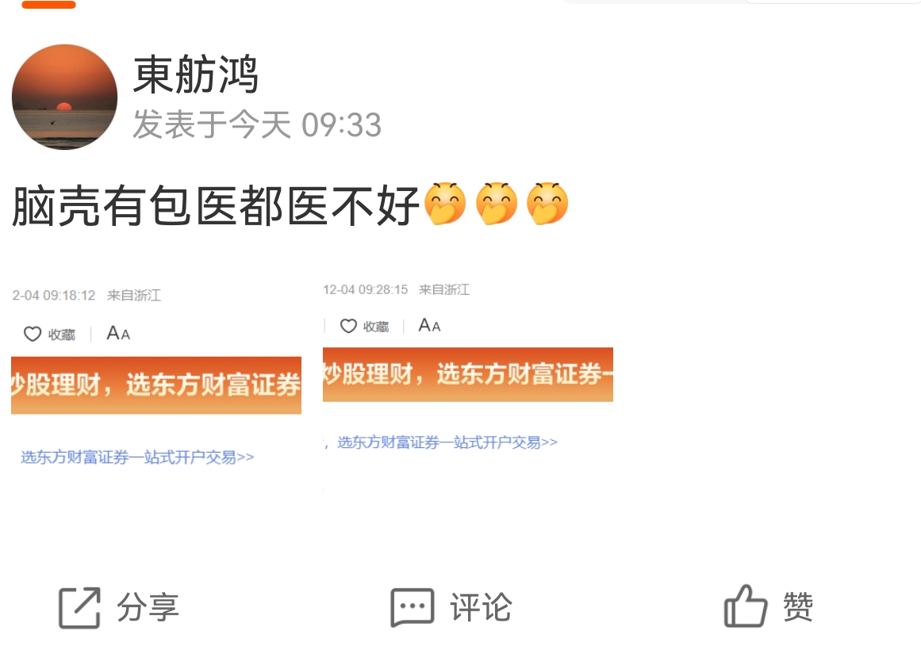Tap the first covering-mouth emoji
The height and width of the screenshot is (658, 921).
(x=445, y=204)
